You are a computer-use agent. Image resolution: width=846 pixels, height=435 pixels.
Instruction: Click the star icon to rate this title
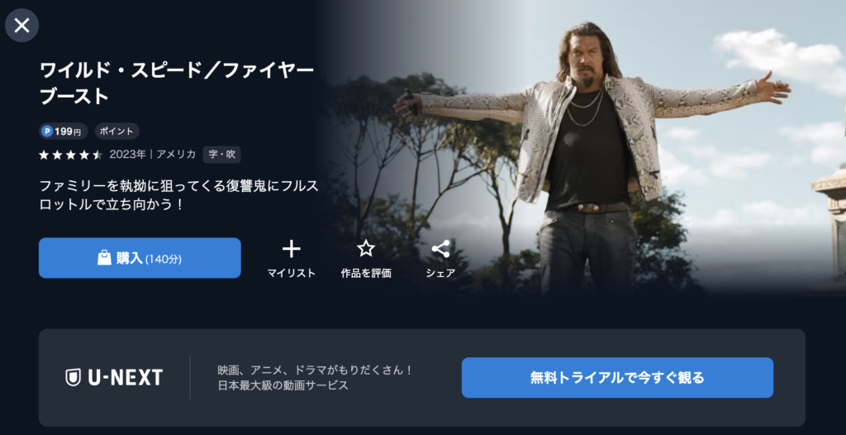tap(366, 249)
